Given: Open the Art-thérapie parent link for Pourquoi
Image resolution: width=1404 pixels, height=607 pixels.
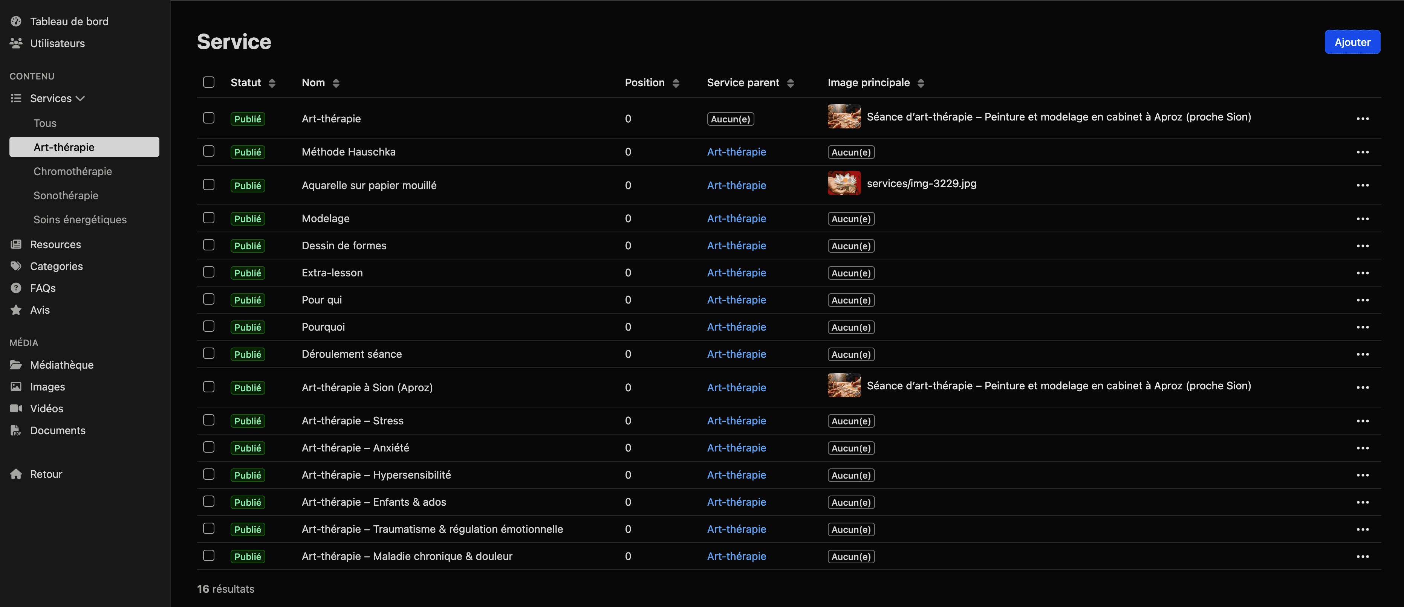Looking at the screenshot, I should pyautogui.click(x=736, y=326).
